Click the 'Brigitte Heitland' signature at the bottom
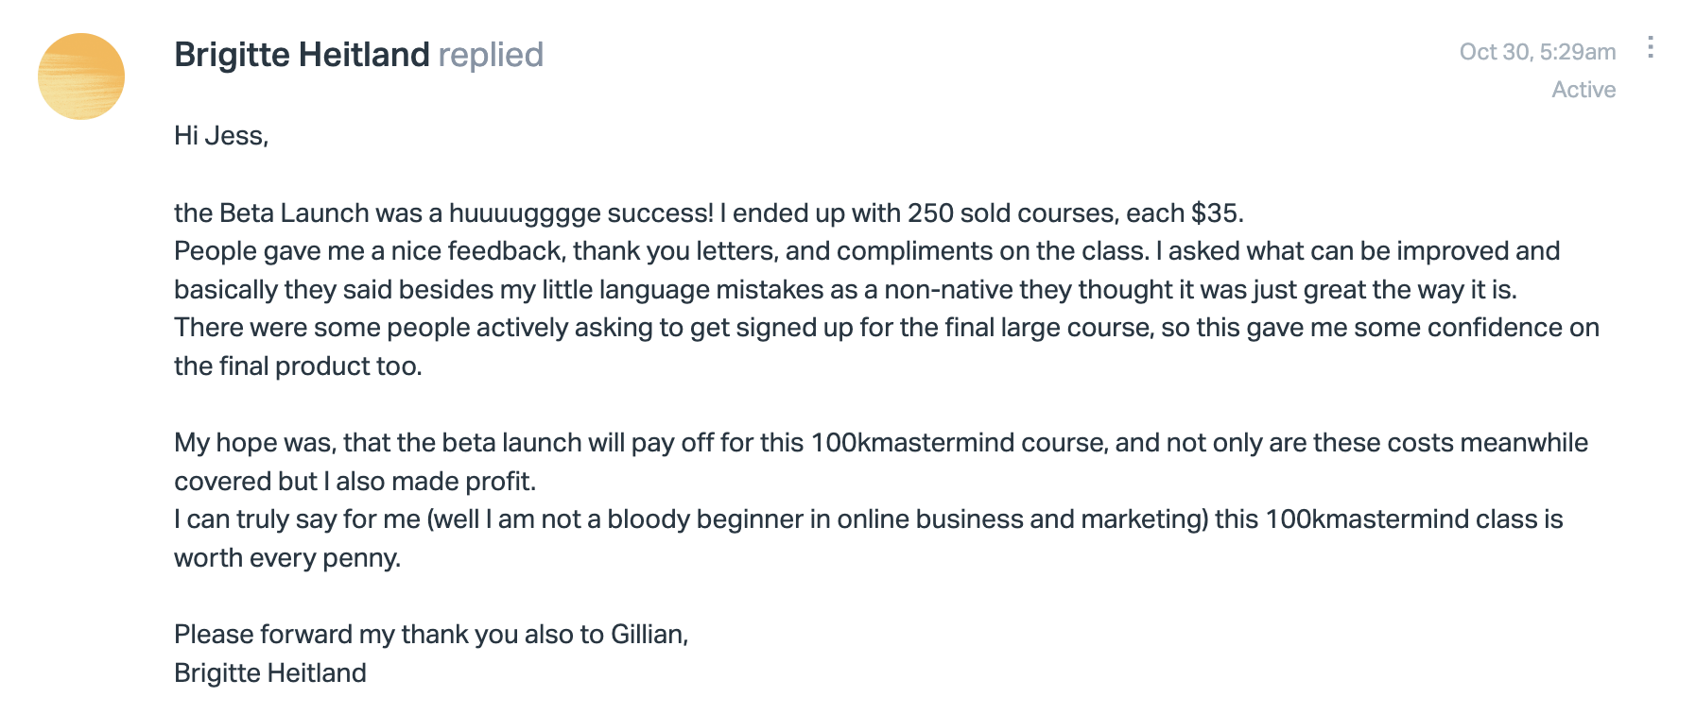This screenshot has height=714, width=1696. (270, 673)
